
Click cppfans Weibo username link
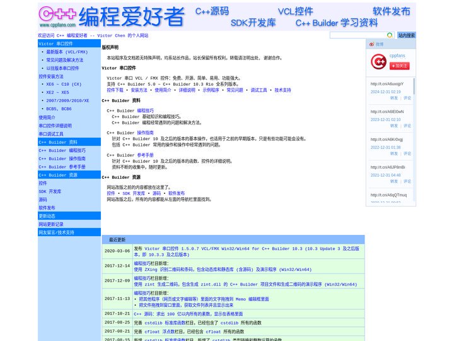click(397, 56)
